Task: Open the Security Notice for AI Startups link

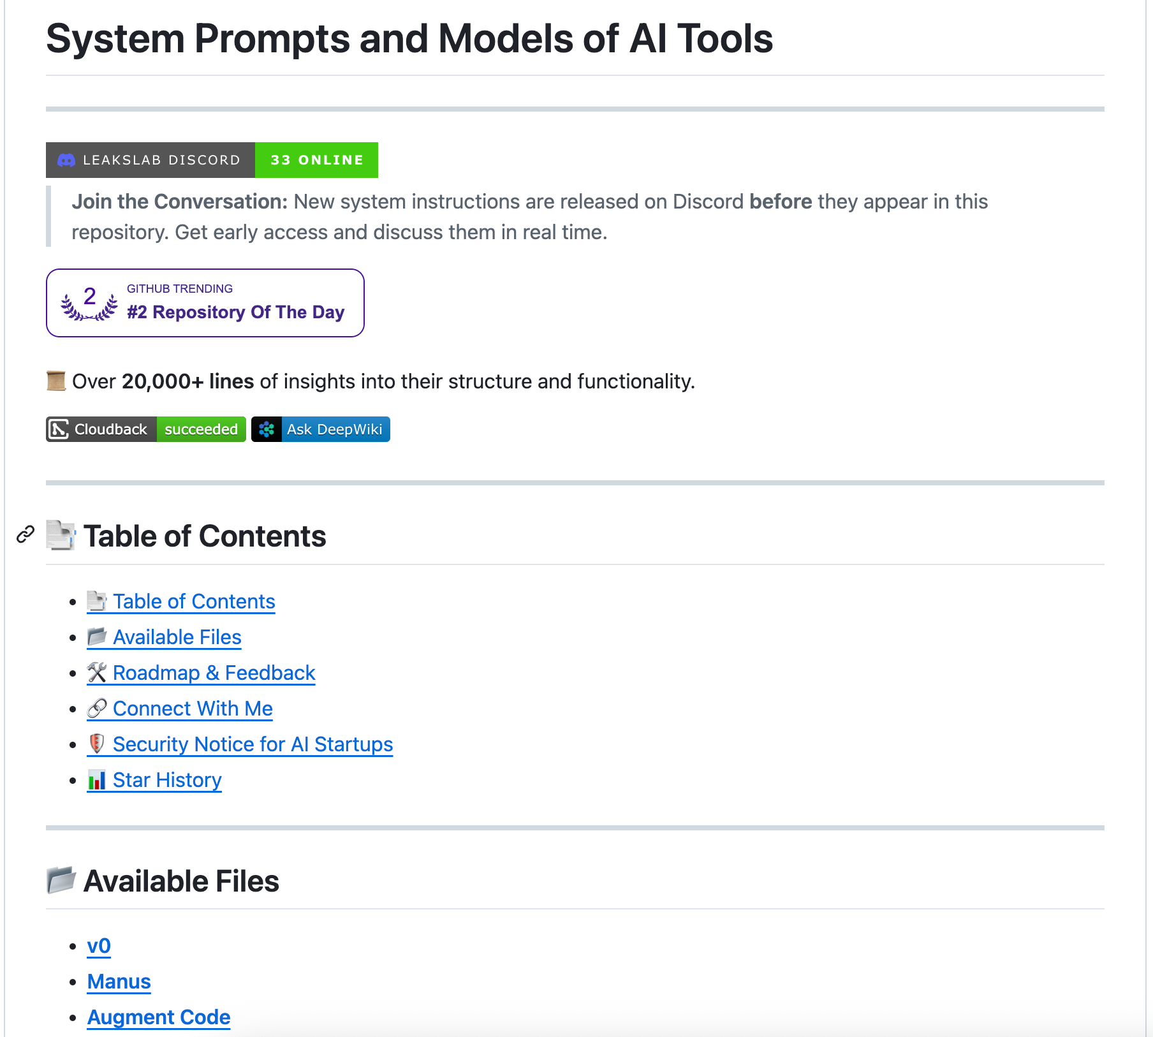Action: coord(253,744)
